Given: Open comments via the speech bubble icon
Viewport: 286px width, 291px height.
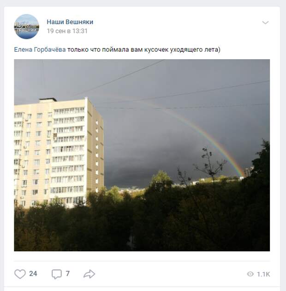Looking at the screenshot, I should coord(57,274).
